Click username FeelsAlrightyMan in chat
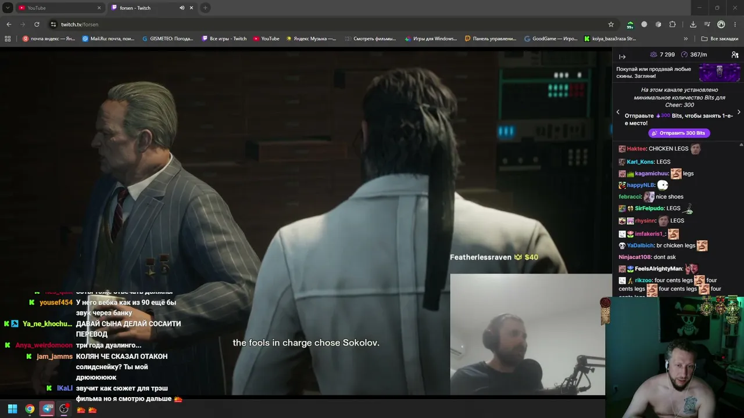744x418 pixels. (659, 269)
